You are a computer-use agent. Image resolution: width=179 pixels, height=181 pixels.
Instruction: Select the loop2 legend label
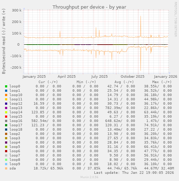15,134
